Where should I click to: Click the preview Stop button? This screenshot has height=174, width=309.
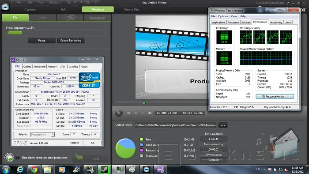(x=128, y=113)
